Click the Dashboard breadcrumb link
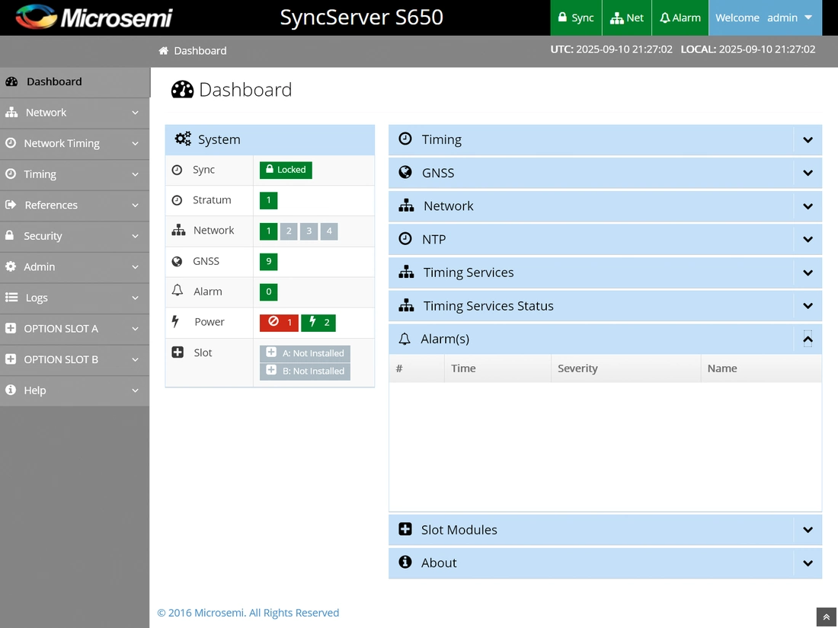This screenshot has height=628, width=838. click(200, 51)
